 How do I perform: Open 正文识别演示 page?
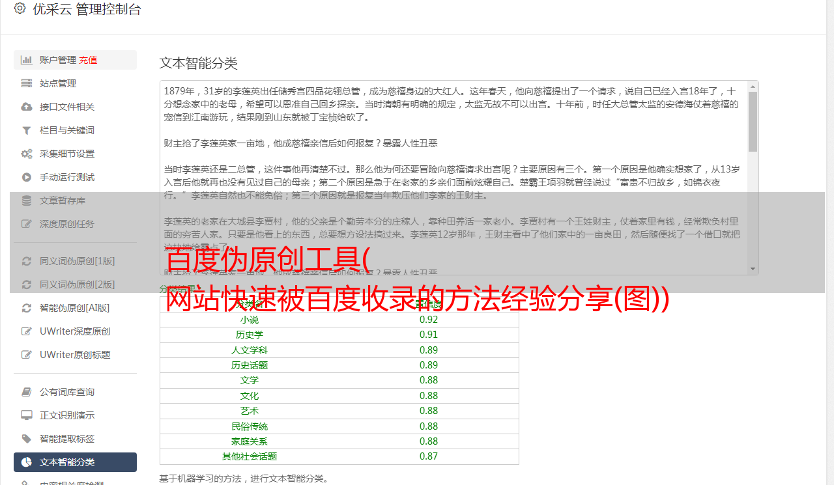coord(75,415)
